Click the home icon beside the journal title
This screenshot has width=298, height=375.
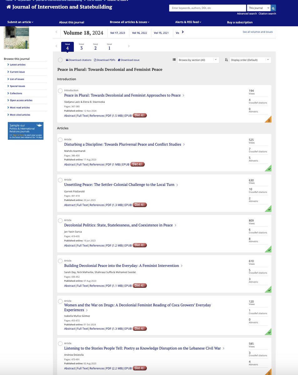(9, 7)
